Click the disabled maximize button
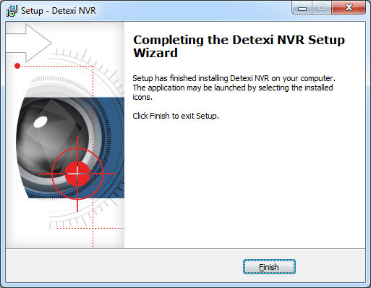 click(x=322, y=7)
